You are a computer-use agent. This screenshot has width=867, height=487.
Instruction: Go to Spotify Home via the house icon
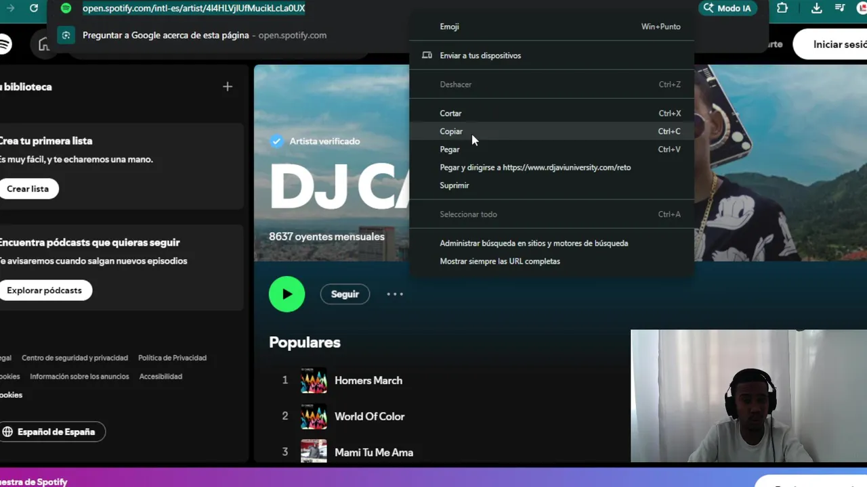[45, 45]
